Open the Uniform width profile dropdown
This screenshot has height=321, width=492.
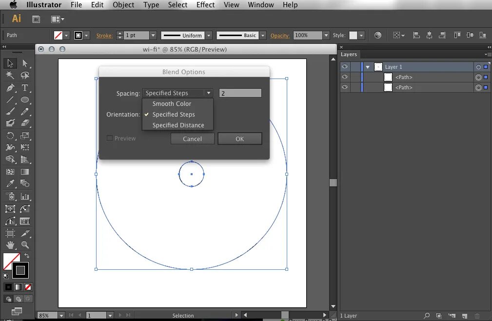(x=209, y=35)
